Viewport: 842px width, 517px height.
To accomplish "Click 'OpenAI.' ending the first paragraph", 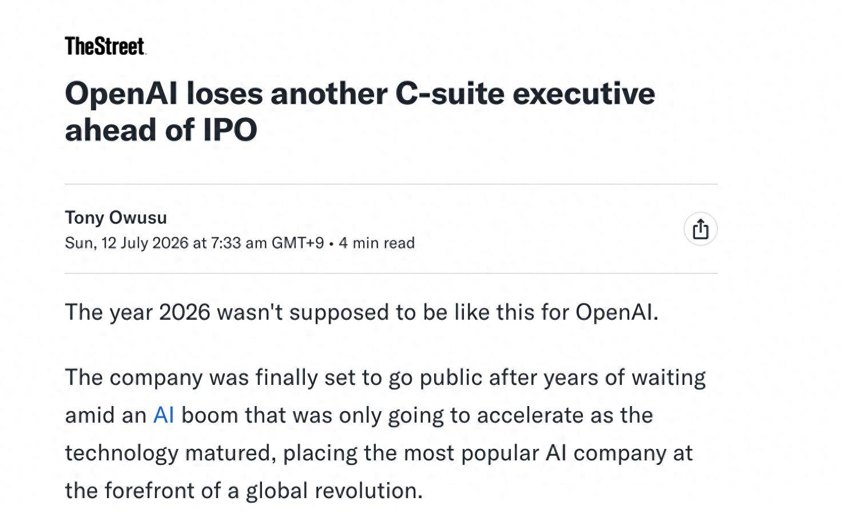I will tap(617, 312).
